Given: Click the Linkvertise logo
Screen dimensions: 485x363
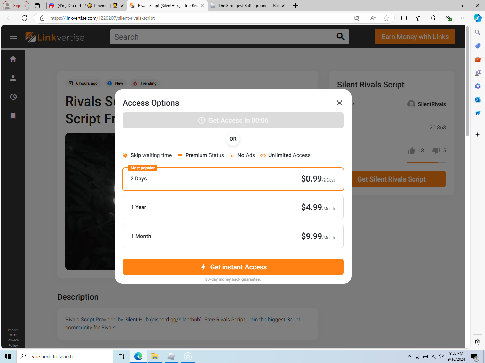Looking at the screenshot, I should point(55,37).
